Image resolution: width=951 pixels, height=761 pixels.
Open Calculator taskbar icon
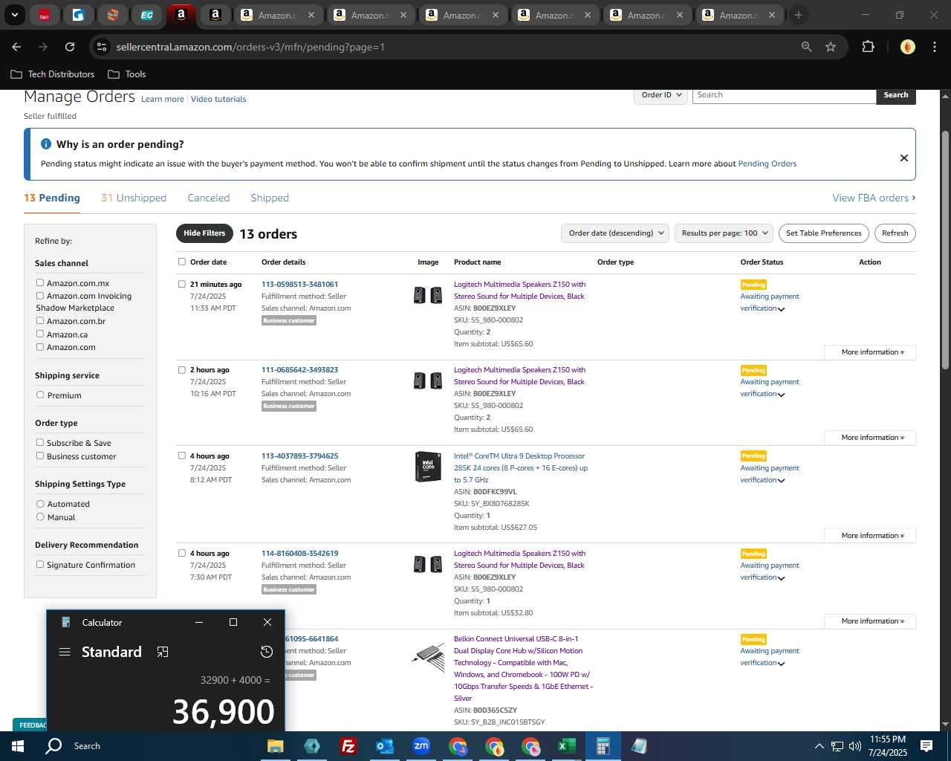tap(603, 746)
